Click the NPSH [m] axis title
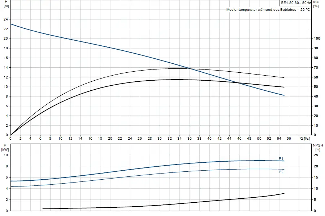This screenshot has width=325, height=216. pyautogui.click(x=318, y=147)
